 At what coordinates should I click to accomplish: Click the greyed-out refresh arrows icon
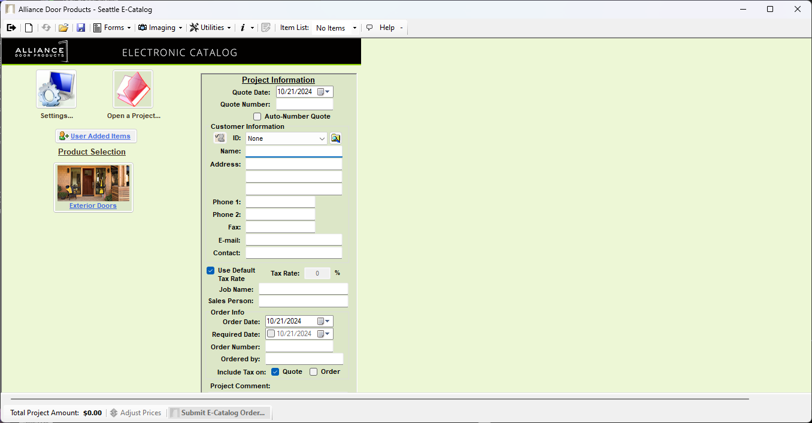(46, 28)
